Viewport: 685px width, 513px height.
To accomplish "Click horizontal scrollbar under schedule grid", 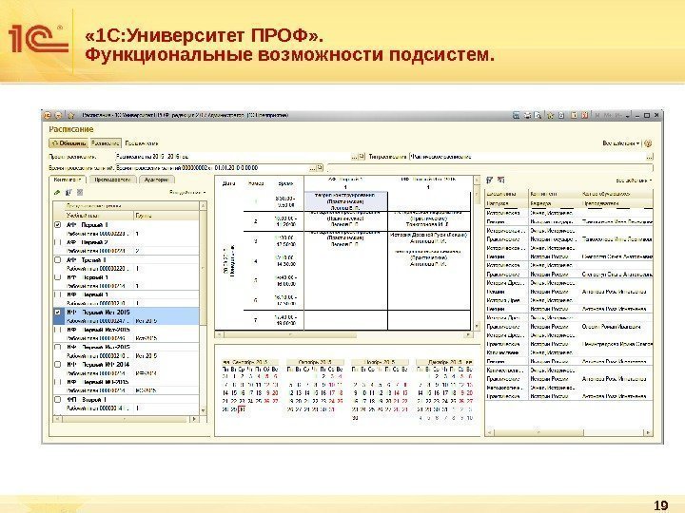I will click(x=343, y=335).
